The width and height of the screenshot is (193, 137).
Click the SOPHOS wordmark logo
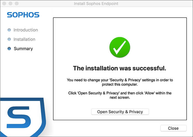click(x=23, y=15)
